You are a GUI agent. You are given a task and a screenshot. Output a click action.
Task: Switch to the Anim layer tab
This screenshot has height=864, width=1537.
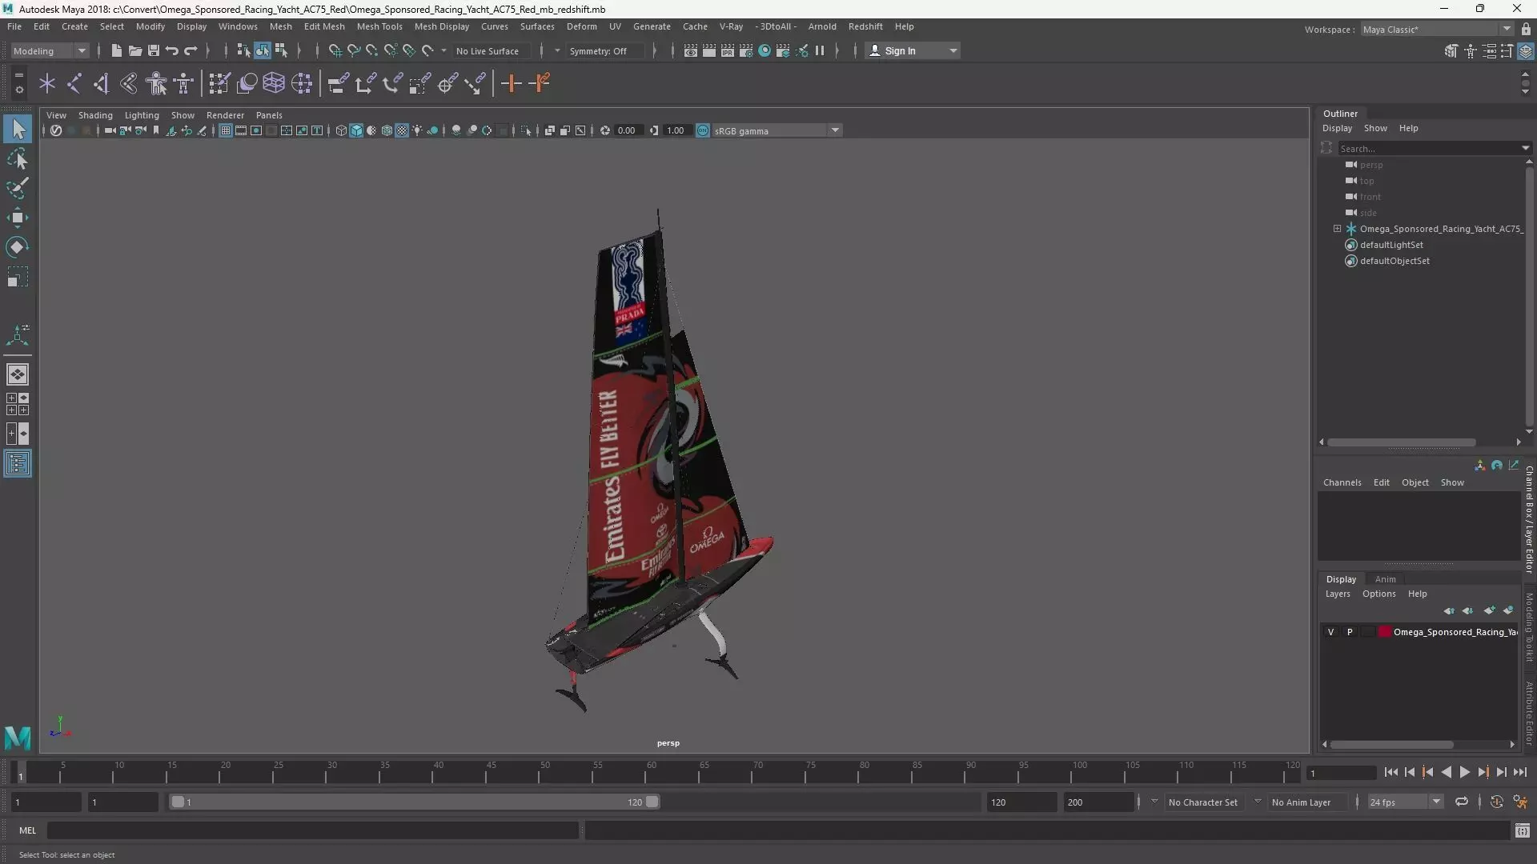tap(1385, 579)
